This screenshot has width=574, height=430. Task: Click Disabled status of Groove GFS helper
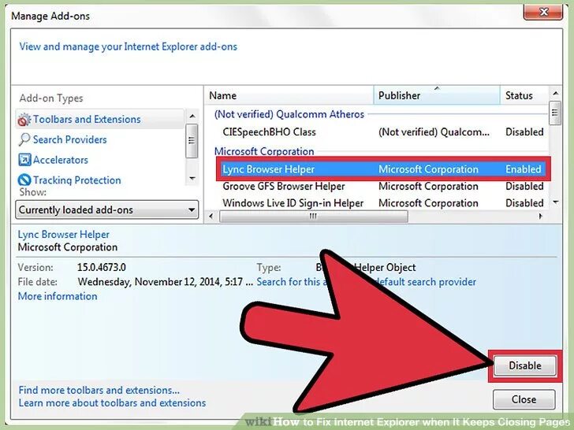click(524, 187)
